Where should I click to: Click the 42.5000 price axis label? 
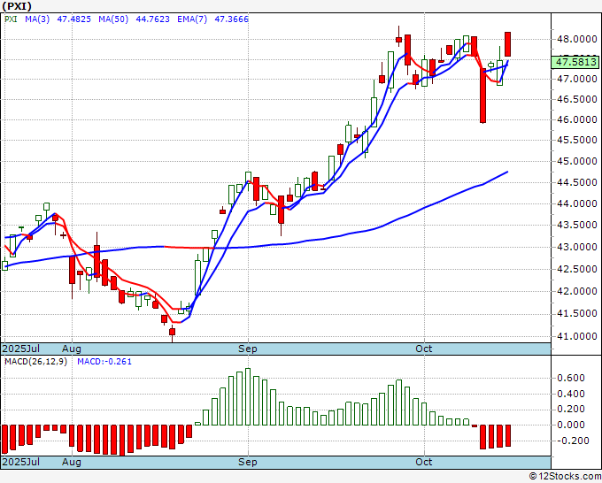pos(577,269)
